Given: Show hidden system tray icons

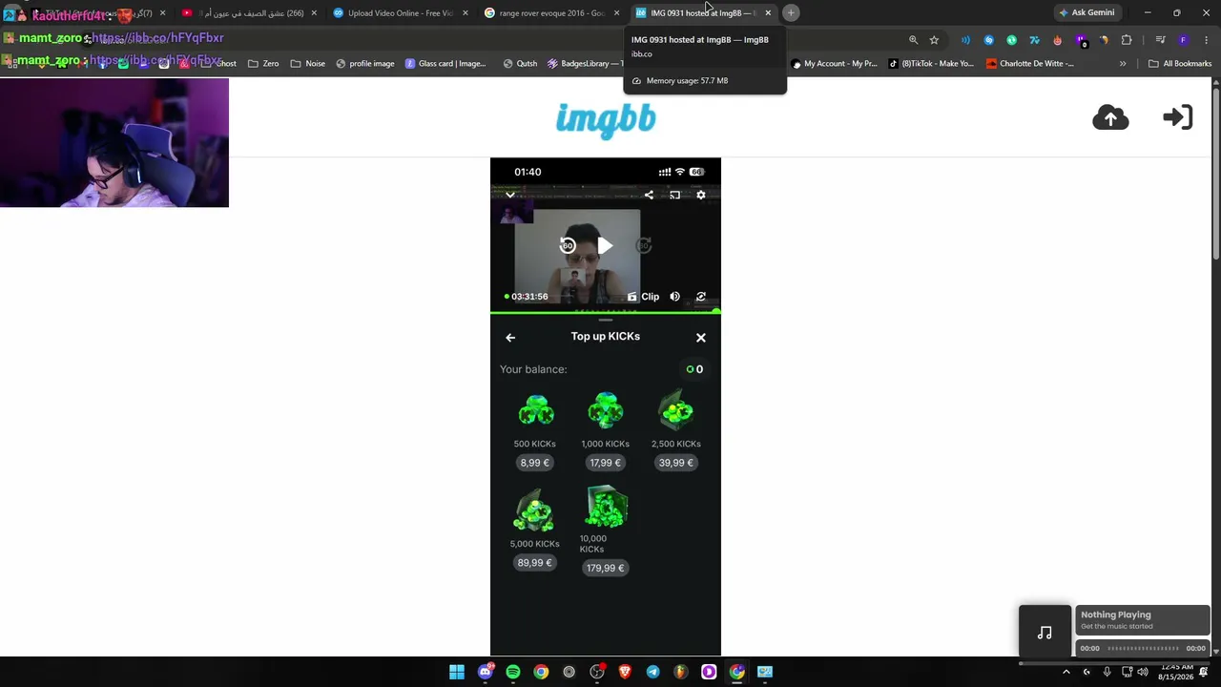Looking at the screenshot, I should [1066, 672].
